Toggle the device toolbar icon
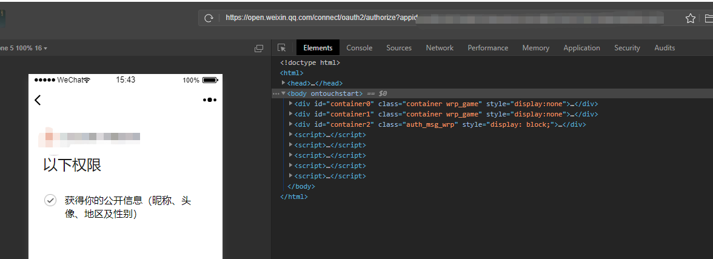This screenshot has height=259, width=713. [259, 49]
